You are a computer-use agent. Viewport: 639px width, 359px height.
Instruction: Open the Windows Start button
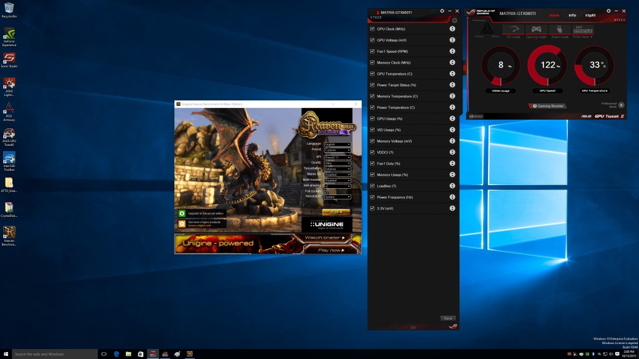[x=6, y=354]
